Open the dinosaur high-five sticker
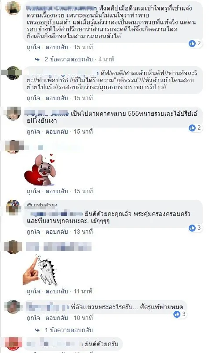The height and width of the screenshot is (353, 217). (40, 270)
